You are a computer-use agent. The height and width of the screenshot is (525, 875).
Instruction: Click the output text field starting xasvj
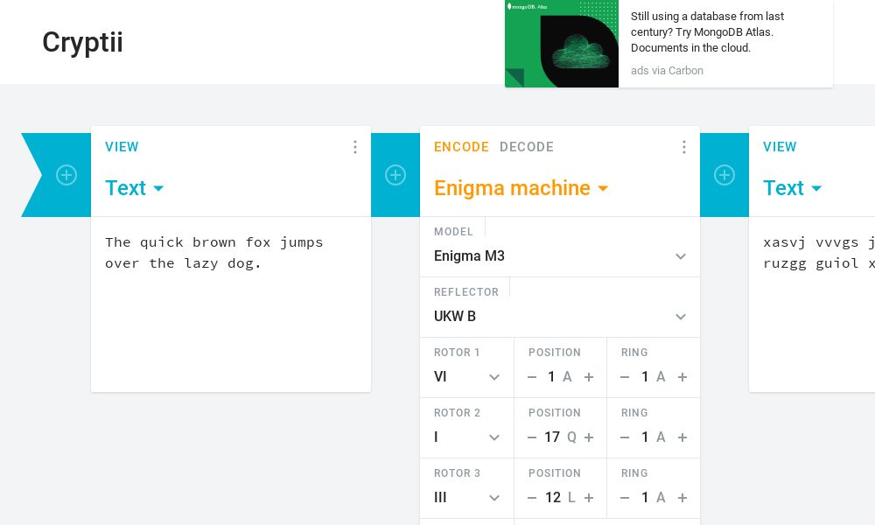click(x=812, y=304)
